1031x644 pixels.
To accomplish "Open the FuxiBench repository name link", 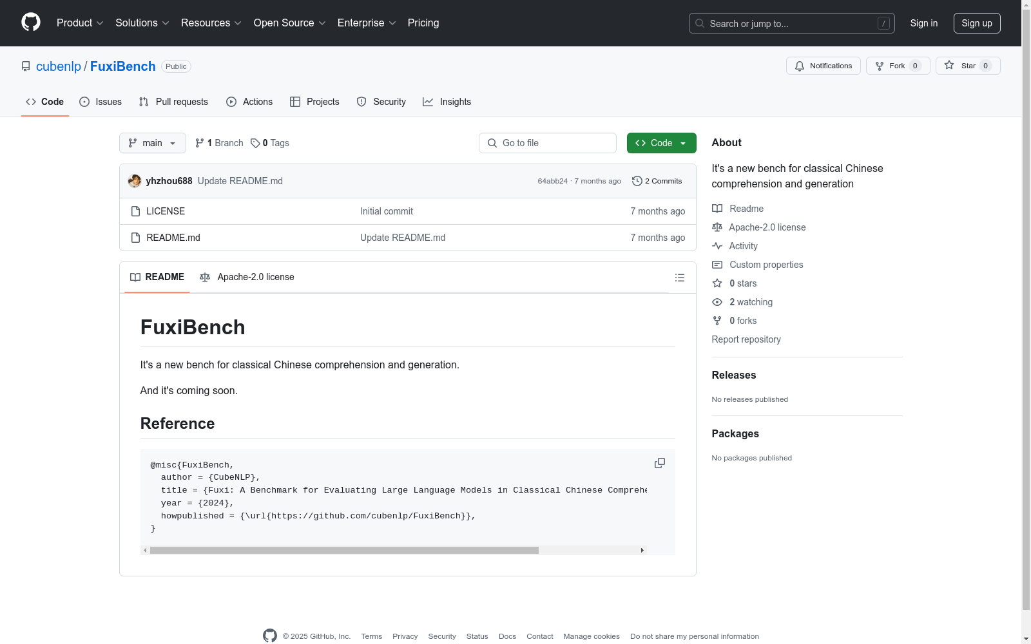I will (123, 66).
